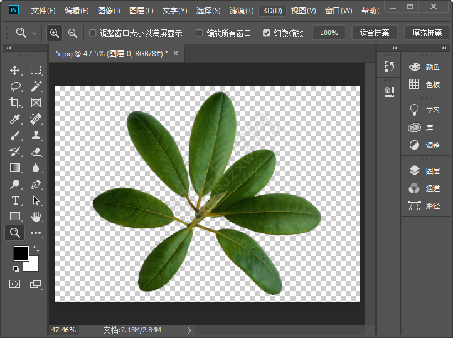Open the zoom tool preset dropdown arrow
This screenshot has width=453, height=338.
point(34,33)
